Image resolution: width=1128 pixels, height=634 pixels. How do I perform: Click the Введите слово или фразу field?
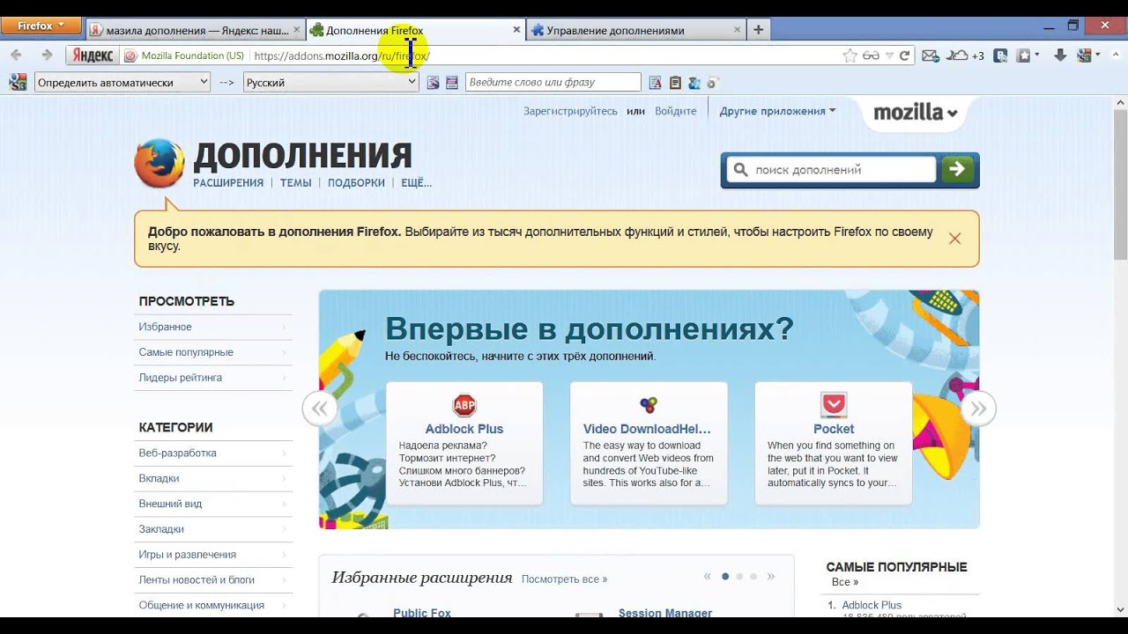[553, 82]
